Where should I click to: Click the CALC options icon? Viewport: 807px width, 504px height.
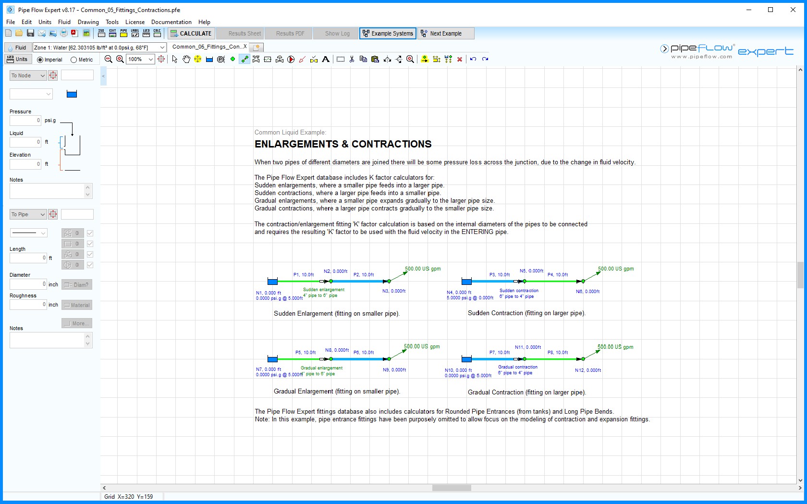(x=157, y=33)
